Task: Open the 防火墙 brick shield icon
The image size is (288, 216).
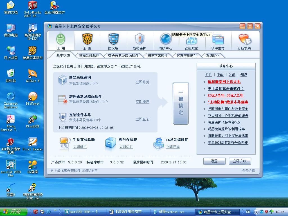Action: click(x=113, y=39)
